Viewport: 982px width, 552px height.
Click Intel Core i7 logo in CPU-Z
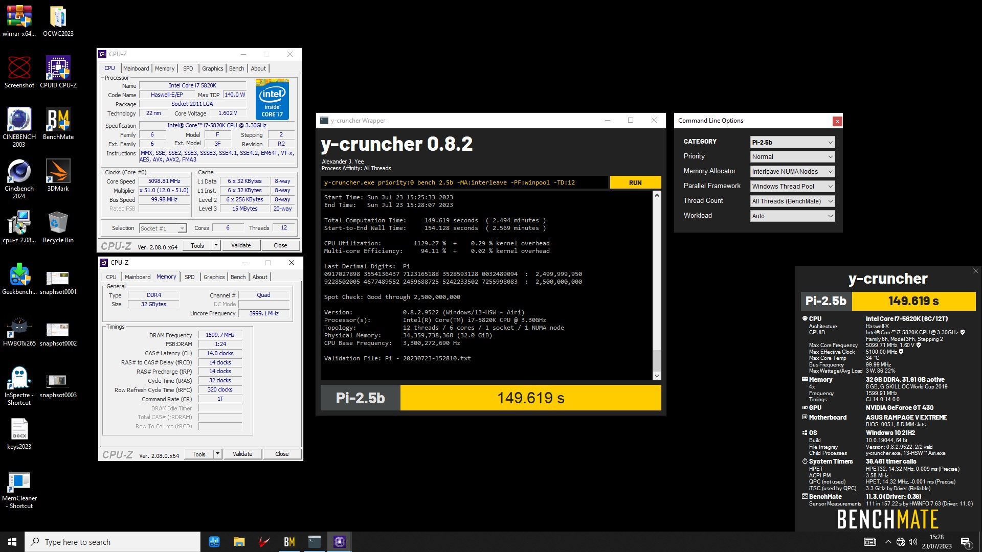(272, 99)
